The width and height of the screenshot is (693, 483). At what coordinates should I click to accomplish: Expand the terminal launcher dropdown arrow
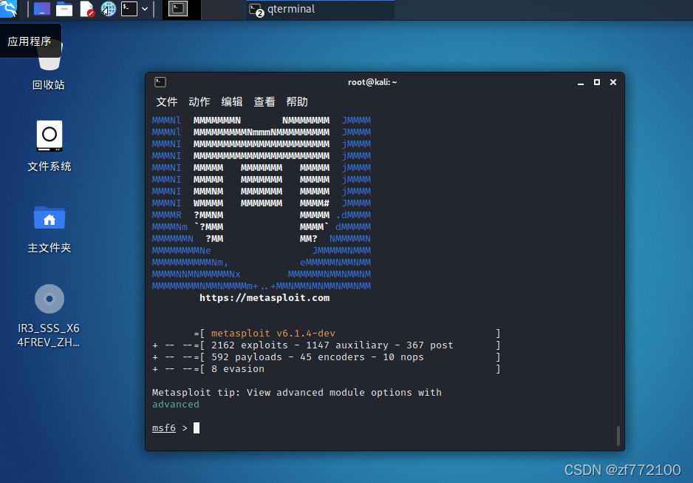[x=145, y=9]
